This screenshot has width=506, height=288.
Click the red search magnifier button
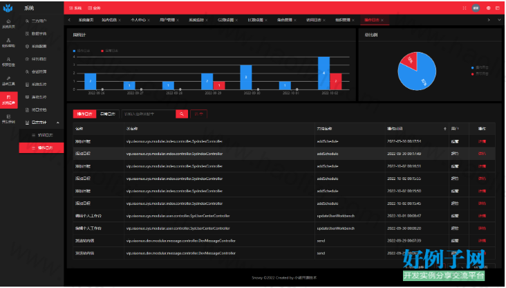[x=182, y=114]
